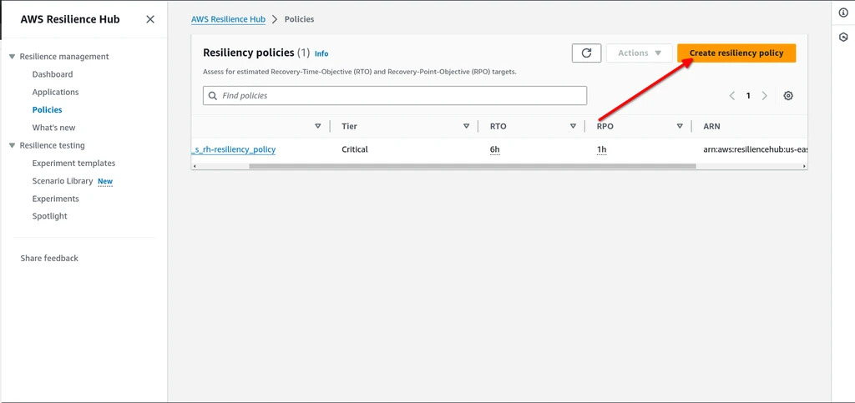Open Experiment templates in the sidebar

click(x=73, y=163)
